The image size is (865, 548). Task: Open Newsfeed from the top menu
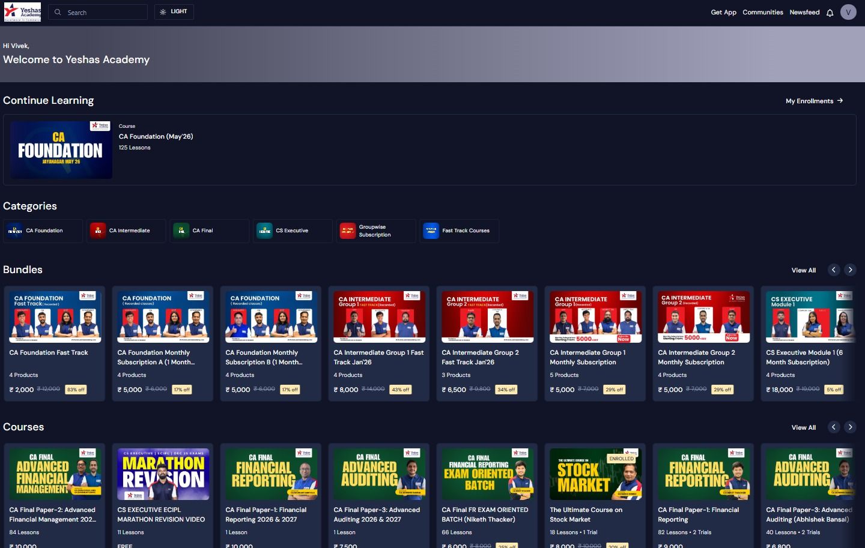[804, 12]
